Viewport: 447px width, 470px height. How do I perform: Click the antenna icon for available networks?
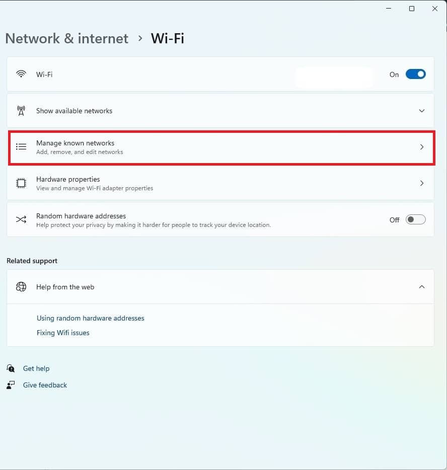pos(21,111)
